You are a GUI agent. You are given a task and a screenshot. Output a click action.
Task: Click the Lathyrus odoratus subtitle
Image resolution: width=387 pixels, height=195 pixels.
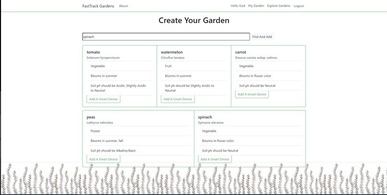click(x=100, y=123)
